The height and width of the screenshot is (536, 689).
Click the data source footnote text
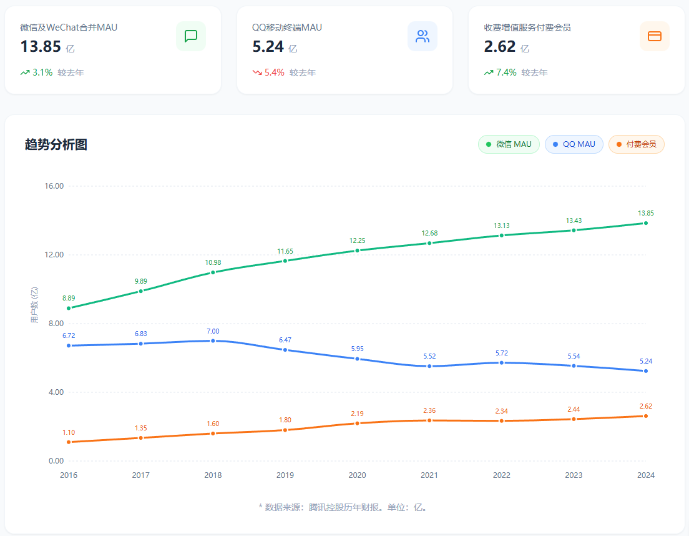pyautogui.click(x=344, y=507)
